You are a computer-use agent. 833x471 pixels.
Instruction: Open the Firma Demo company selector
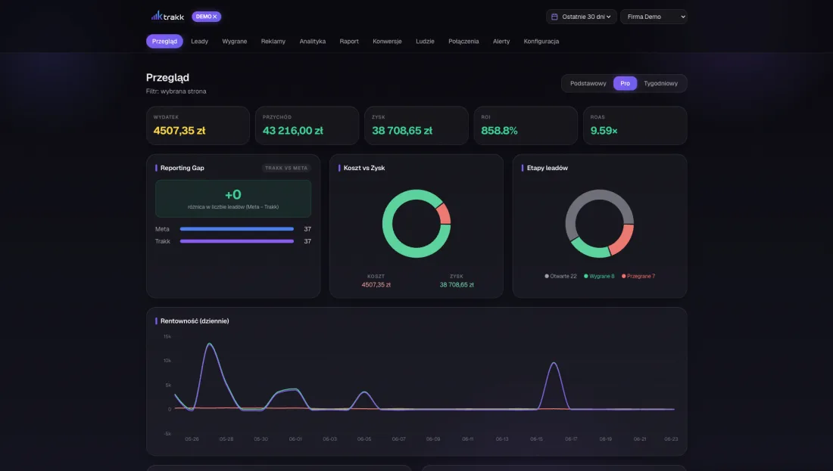[x=654, y=17]
